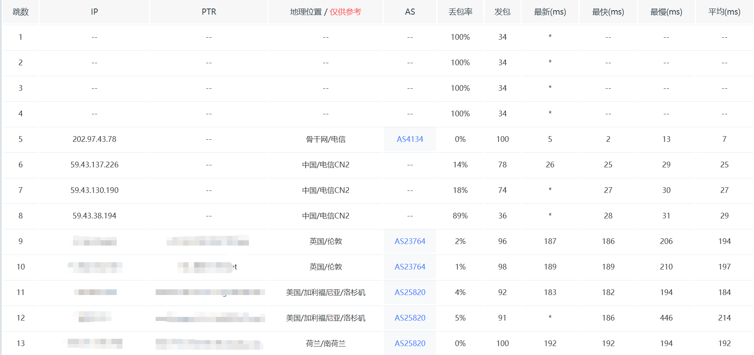Select IP address 59.43.38.194

pos(94,216)
